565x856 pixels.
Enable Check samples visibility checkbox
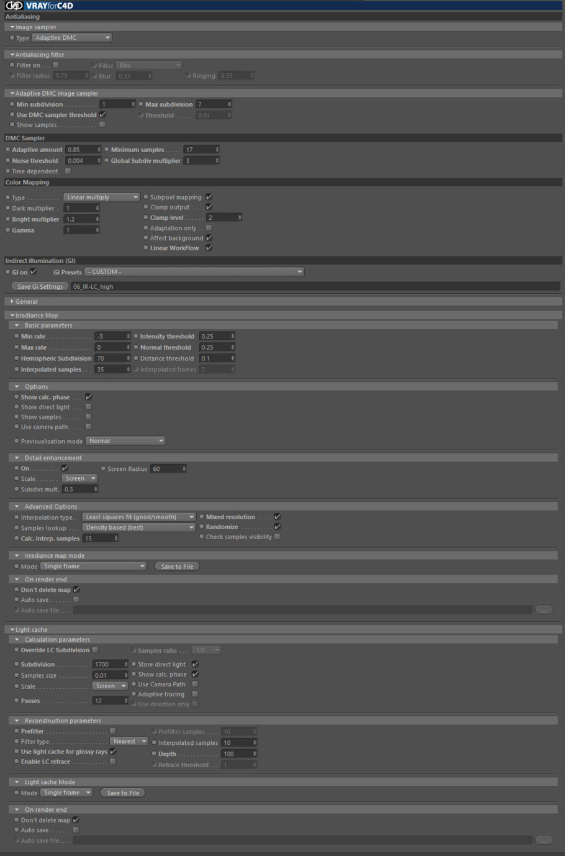[x=278, y=537]
